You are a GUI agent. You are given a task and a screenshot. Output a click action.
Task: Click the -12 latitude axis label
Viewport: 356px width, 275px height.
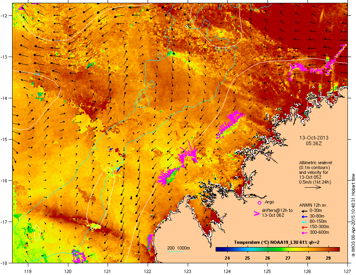[x=4, y=16]
